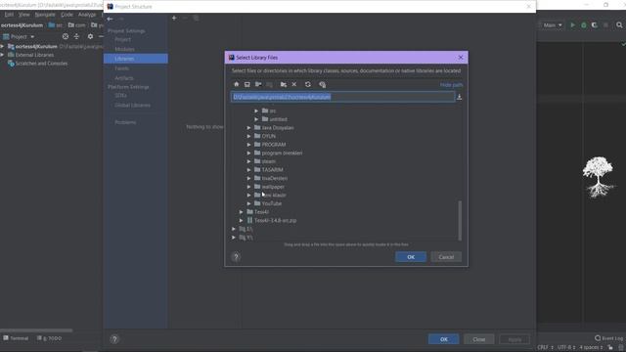Image resolution: width=626 pixels, height=352 pixels.
Task: Create a new folder in file chooser
Action: [x=283, y=85]
